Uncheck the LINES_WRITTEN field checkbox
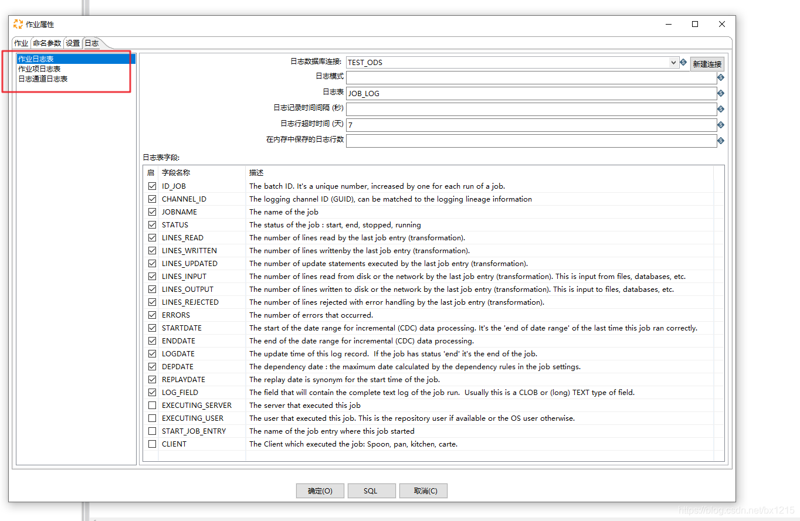The width and height of the screenshot is (800, 521). click(152, 251)
